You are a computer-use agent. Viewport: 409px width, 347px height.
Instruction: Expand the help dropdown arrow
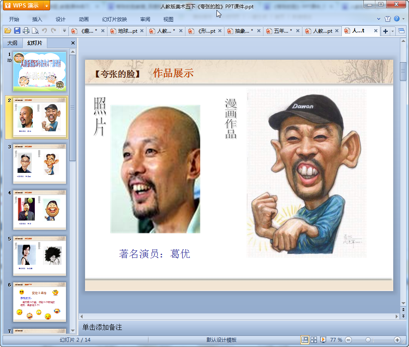403,19
